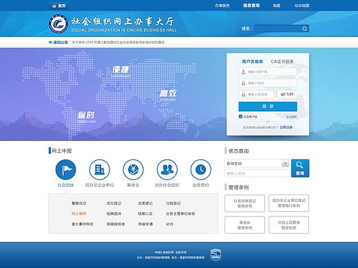Select the 涉外社会组织 people icon

(167, 170)
